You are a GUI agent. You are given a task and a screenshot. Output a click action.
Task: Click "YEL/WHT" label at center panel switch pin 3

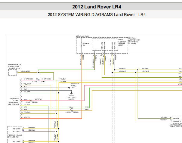click(x=164, y=120)
